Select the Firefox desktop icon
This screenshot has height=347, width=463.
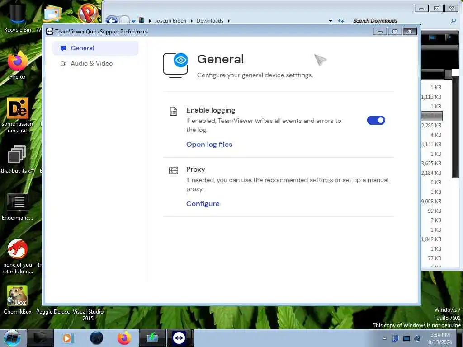(x=18, y=65)
